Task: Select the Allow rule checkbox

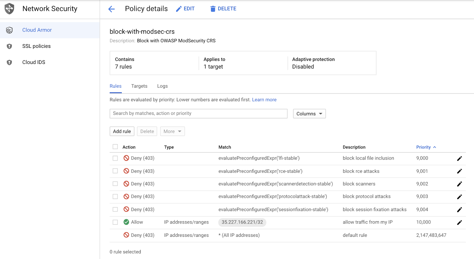Action: pos(115,222)
